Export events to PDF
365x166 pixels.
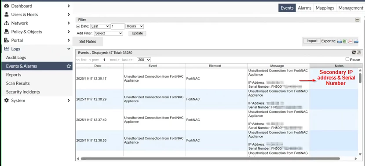[350, 41]
